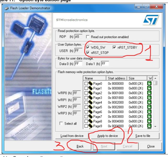Click the W column header
The height and width of the screenshot is (157, 168).
coord(150,78)
